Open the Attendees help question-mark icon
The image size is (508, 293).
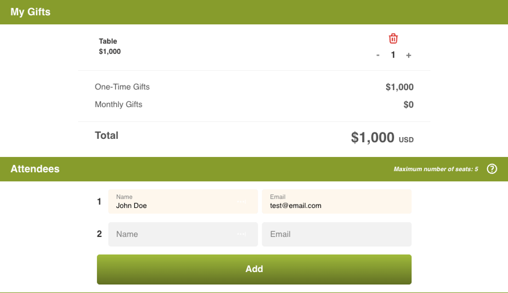(x=492, y=169)
